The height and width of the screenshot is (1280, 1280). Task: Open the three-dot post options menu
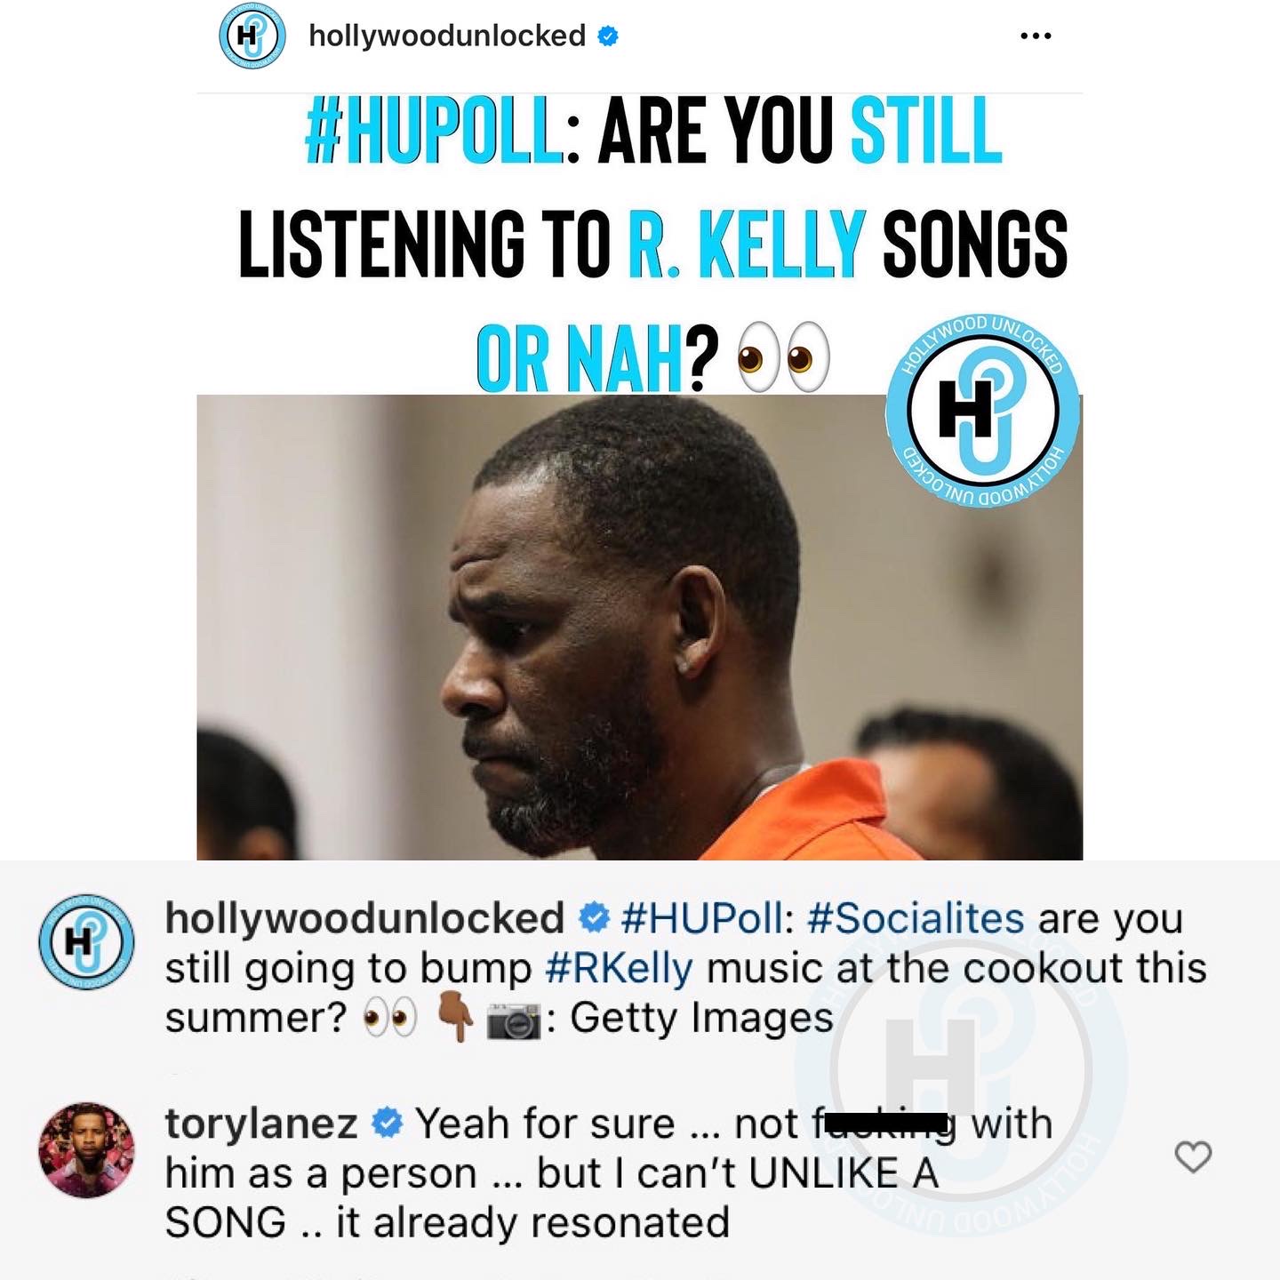1036,36
